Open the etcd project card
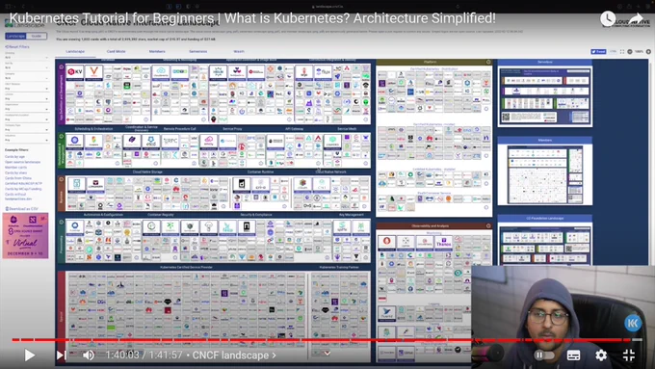Screen dimensions: 655x369 click(x=151, y=142)
